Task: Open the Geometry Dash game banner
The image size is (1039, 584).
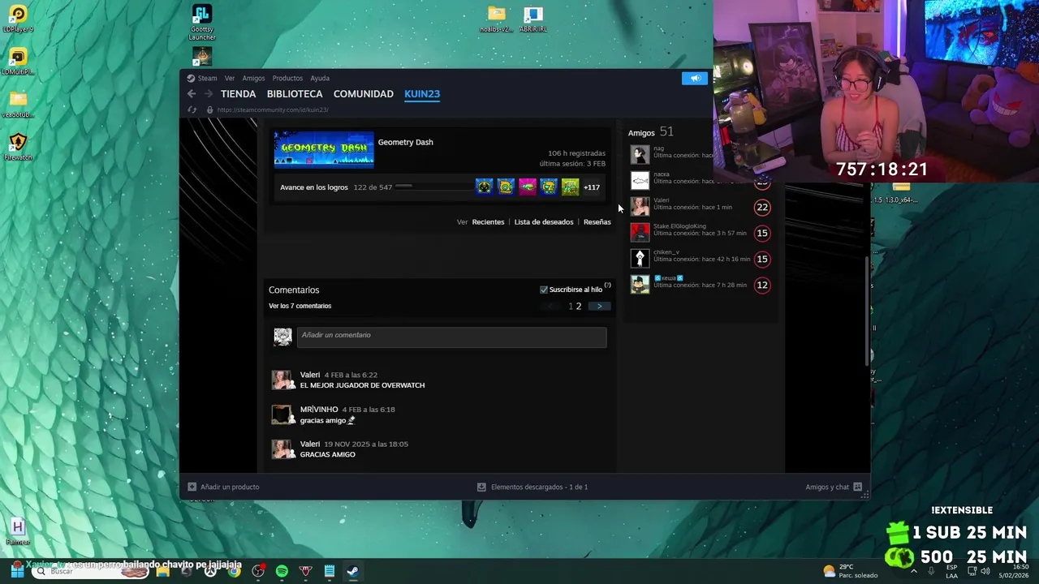Action: coord(324,148)
